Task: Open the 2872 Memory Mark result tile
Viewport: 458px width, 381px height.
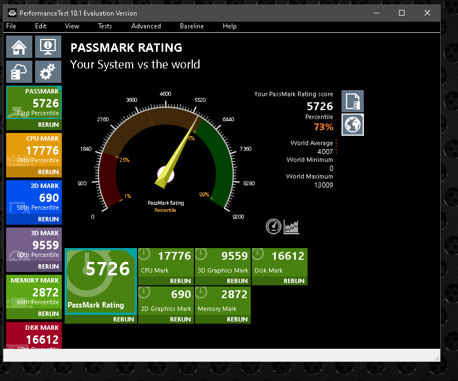Action: [x=222, y=301]
